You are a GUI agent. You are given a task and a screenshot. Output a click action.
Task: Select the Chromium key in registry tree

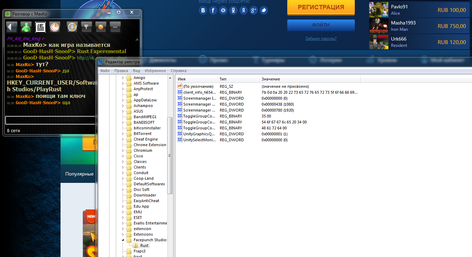pyautogui.click(x=143, y=150)
